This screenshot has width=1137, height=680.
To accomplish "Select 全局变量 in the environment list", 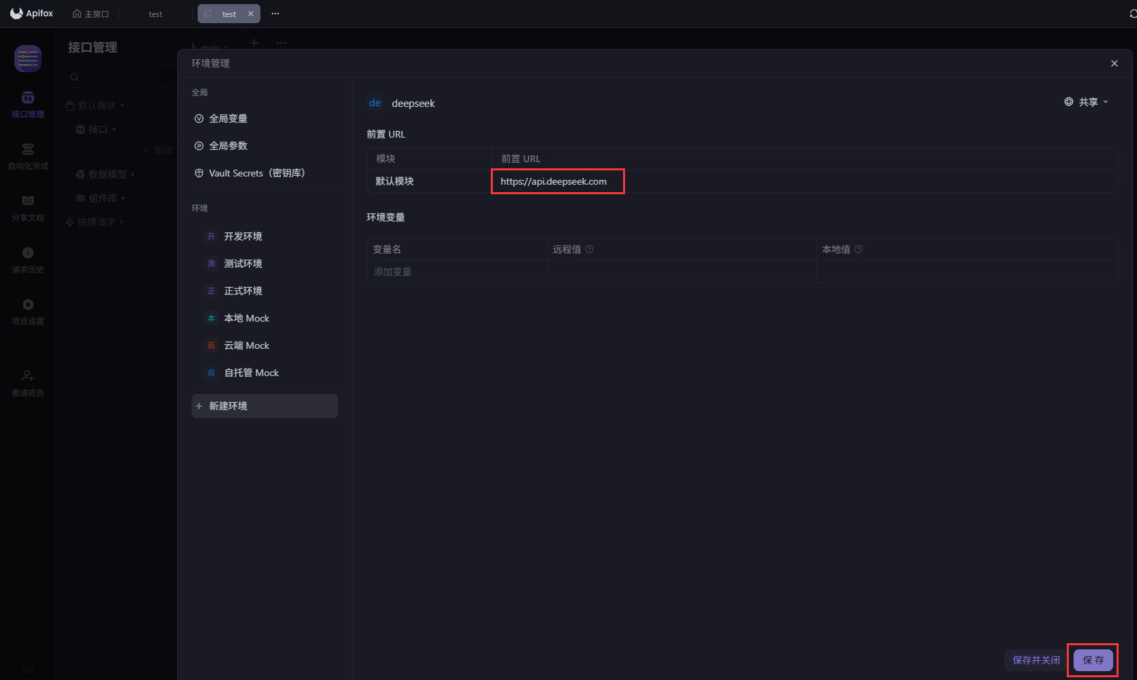I will point(264,119).
